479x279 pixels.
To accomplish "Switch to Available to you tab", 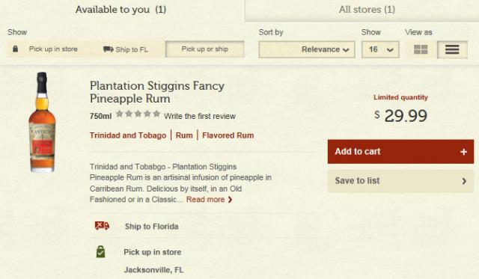I will (x=121, y=10).
